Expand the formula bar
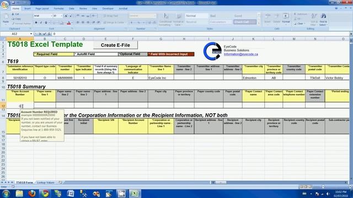Screen dimensions: 353x198 point(351,34)
